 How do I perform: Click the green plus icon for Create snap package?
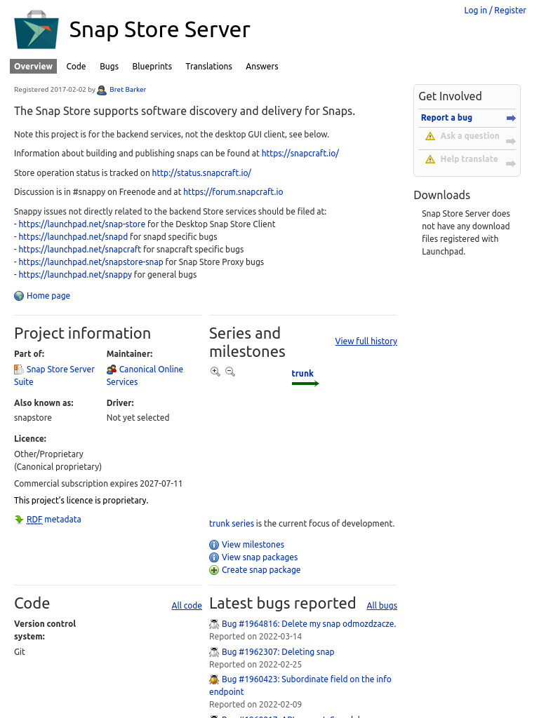[214, 570]
